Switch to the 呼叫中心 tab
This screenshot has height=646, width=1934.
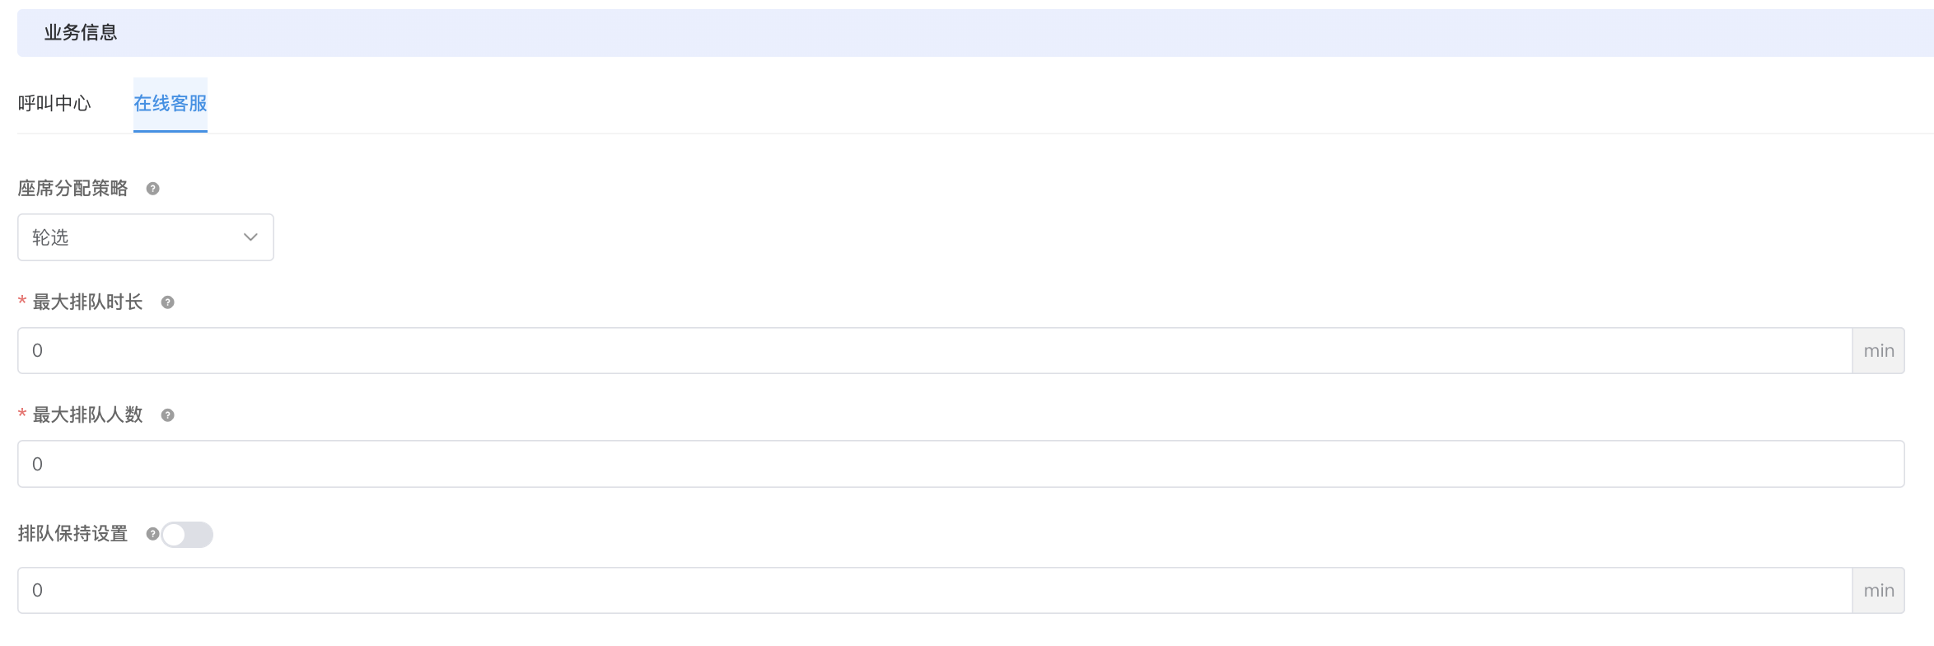[54, 104]
